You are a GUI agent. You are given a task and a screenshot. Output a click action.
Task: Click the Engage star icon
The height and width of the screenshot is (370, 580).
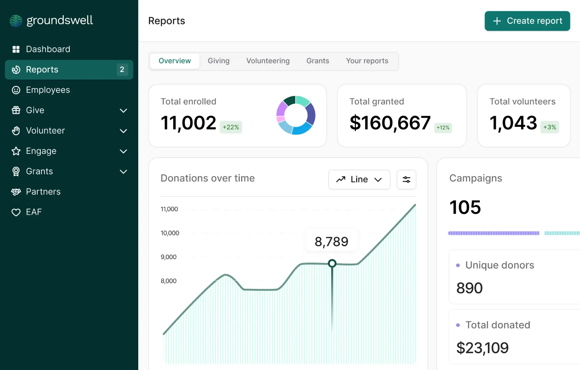[16, 151]
